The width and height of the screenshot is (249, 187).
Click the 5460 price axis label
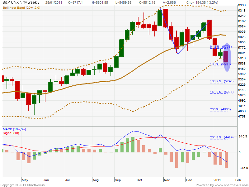(242, 69)
